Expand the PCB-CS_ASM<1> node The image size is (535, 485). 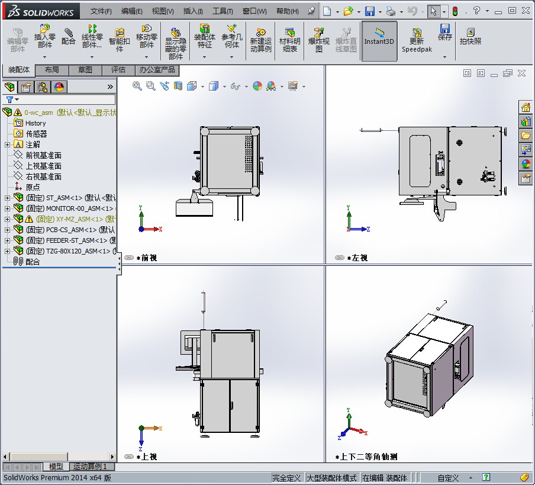[7, 230]
